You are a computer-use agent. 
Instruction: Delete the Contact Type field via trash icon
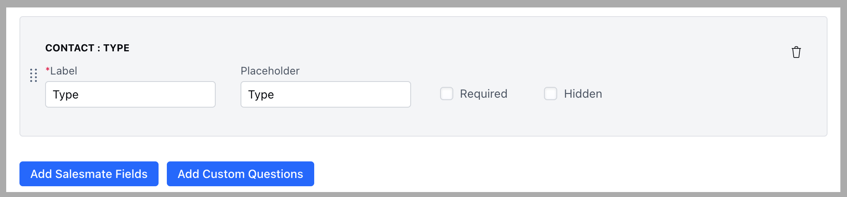pyautogui.click(x=796, y=53)
